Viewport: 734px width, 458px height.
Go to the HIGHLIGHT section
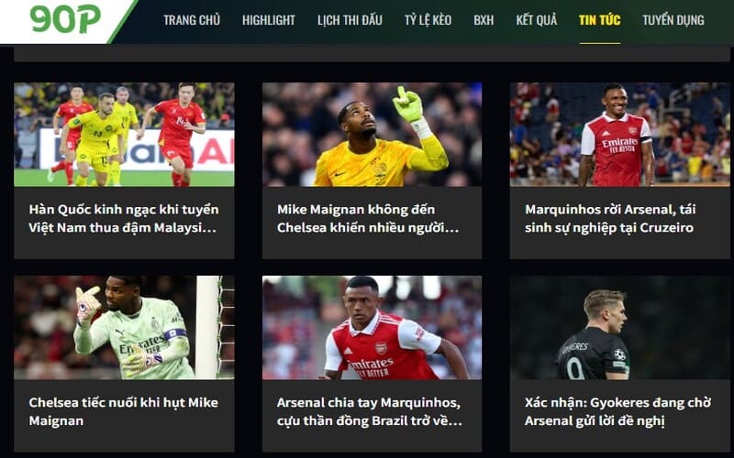pos(269,20)
